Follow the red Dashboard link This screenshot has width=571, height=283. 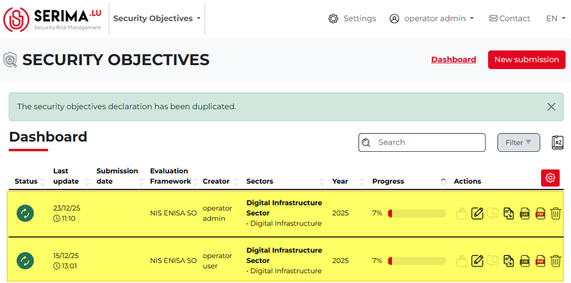click(453, 60)
